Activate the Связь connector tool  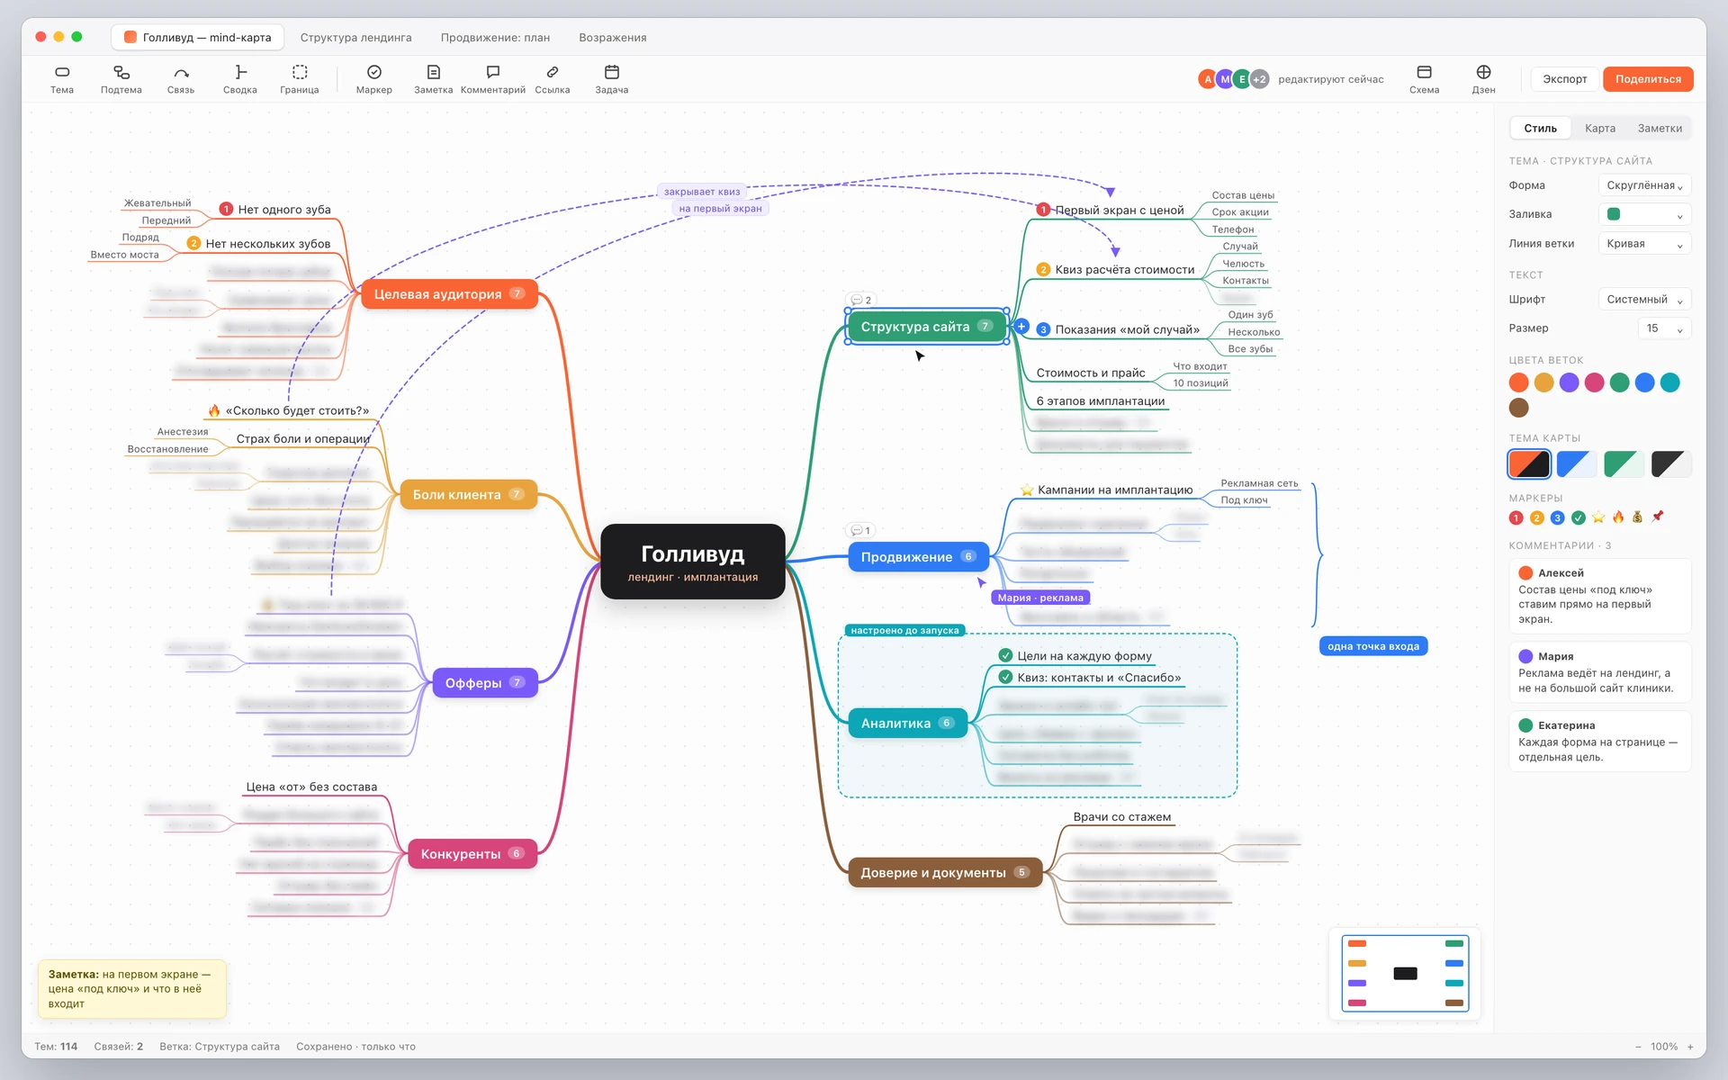pyautogui.click(x=181, y=79)
